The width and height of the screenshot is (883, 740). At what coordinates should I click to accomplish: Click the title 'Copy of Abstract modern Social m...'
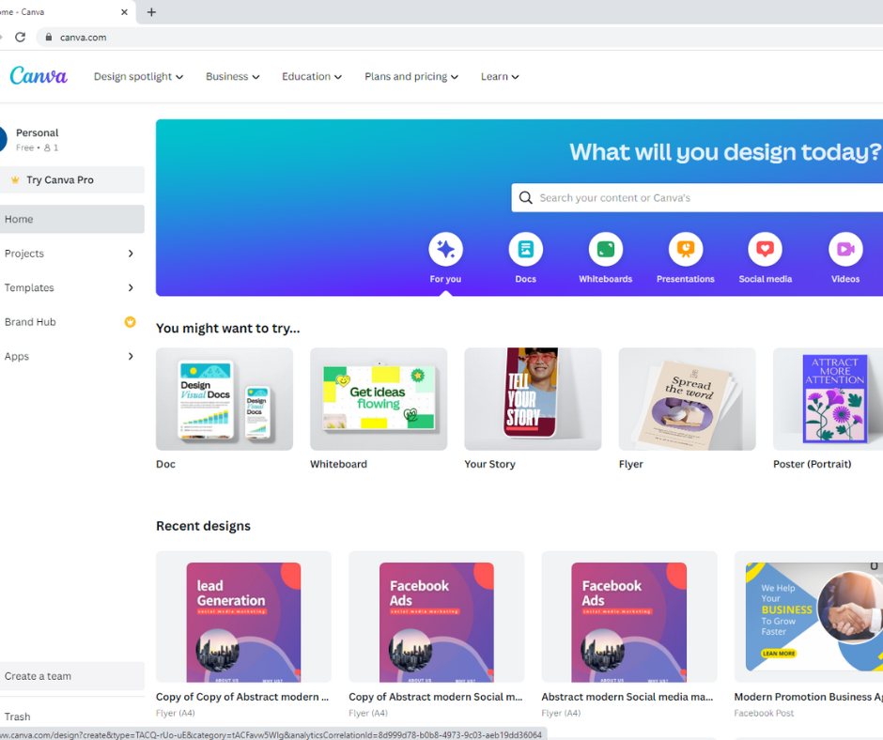point(436,697)
